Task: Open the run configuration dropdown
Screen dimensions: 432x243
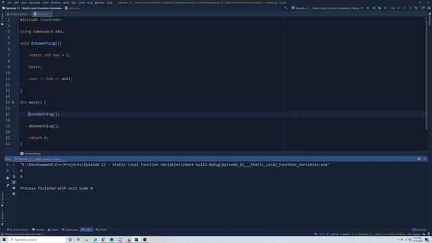Action: (327, 8)
